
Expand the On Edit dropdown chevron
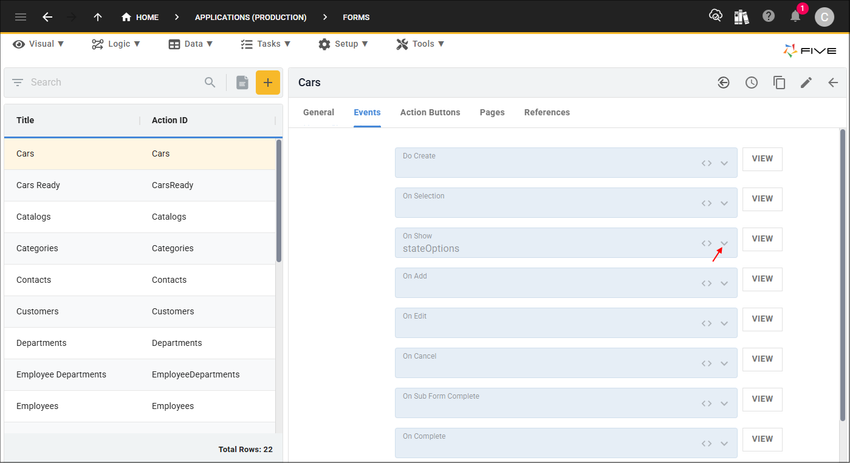[x=724, y=323]
